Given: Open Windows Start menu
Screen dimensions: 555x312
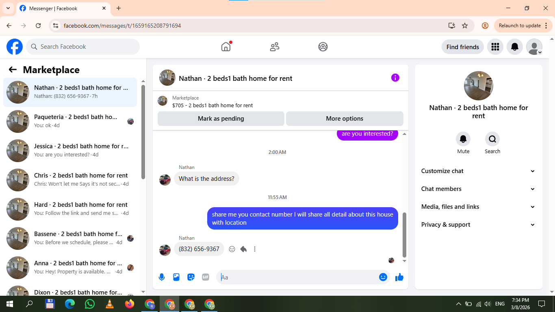Looking at the screenshot, I should click(9, 304).
